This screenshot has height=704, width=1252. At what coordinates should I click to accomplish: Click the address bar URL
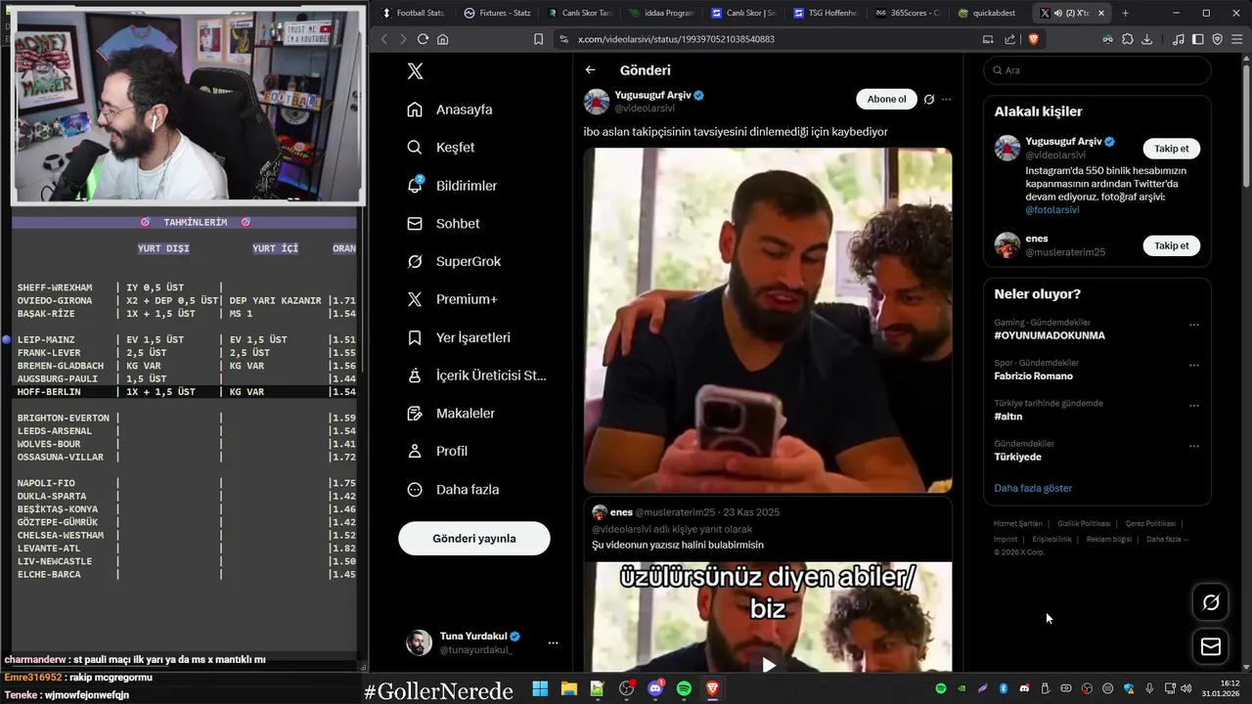(676, 39)
